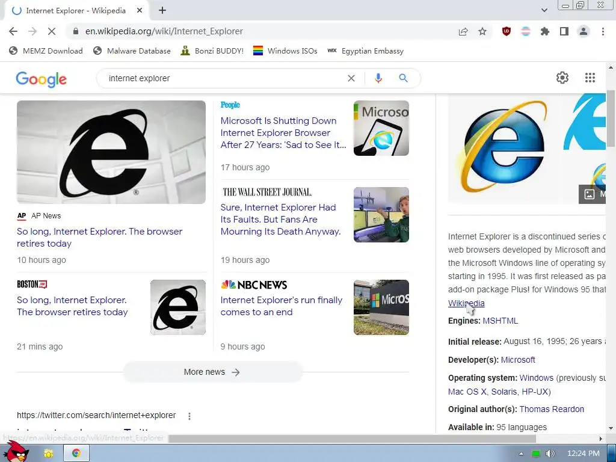Viewport: 616px width, 462px height.
Task: Click the scroll-down arrow of vertical scrollbar
Action: (611, 428)
